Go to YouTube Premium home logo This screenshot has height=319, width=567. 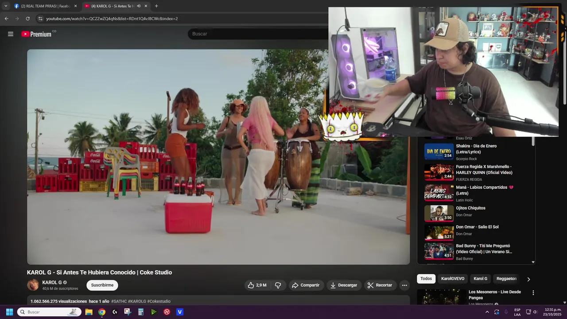coord(36,34)
